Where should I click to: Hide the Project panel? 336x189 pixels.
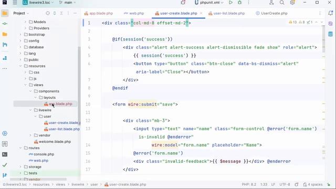coord(75,13)
